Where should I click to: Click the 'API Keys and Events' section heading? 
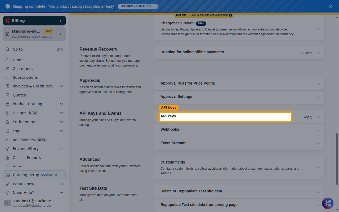tap(101, 113)
